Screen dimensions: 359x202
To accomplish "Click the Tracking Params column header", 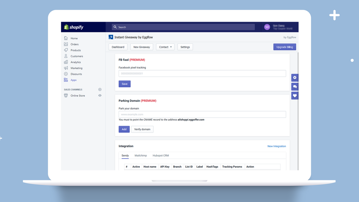I will 232,167.
